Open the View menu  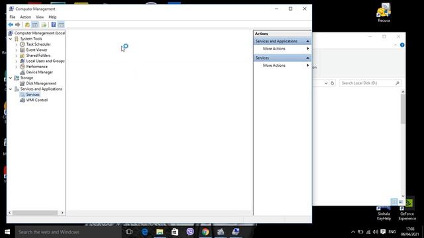40,17
